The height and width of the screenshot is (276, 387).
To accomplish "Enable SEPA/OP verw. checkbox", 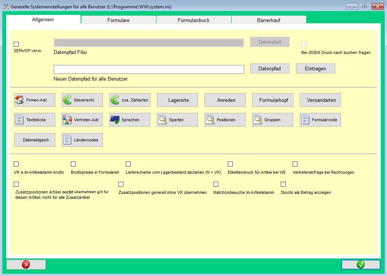I will pyautogui.click(x=16, y=44).
